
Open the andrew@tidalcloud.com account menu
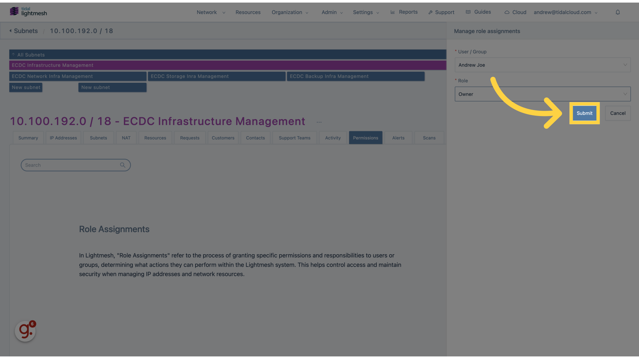pos(566,12)
